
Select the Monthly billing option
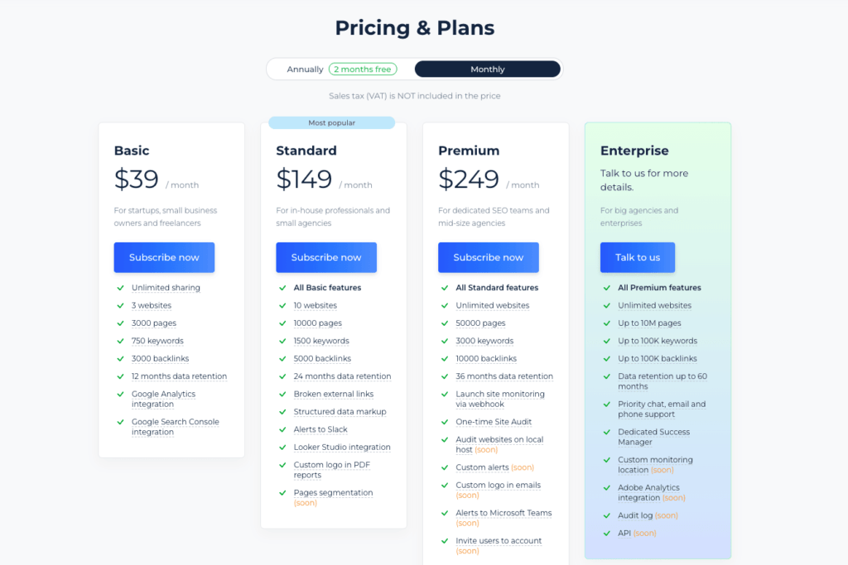[x=487, y=69]
